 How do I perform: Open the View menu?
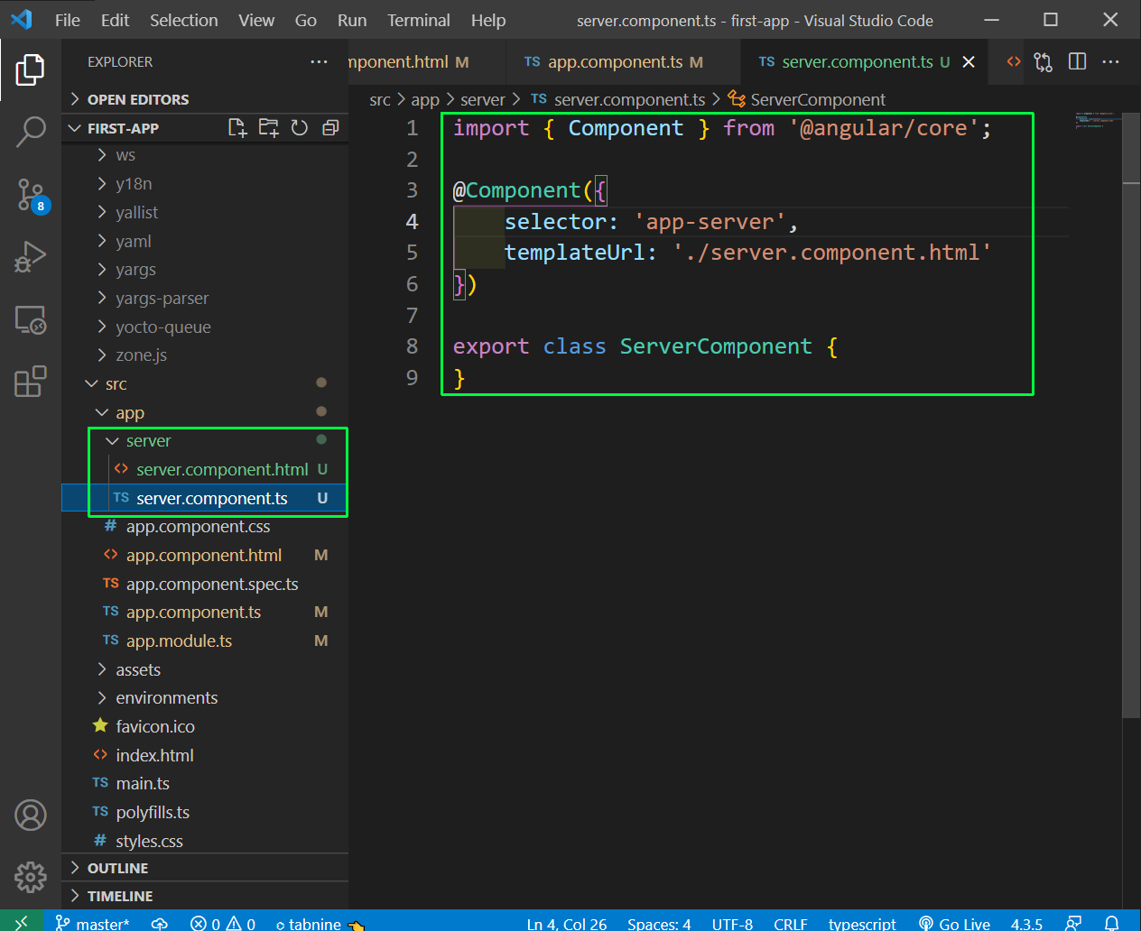pyautogui.click(x=256, y=20)
